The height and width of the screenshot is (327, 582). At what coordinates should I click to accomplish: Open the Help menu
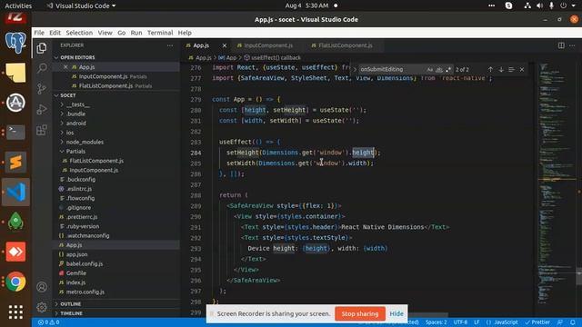tap(185, 33)
